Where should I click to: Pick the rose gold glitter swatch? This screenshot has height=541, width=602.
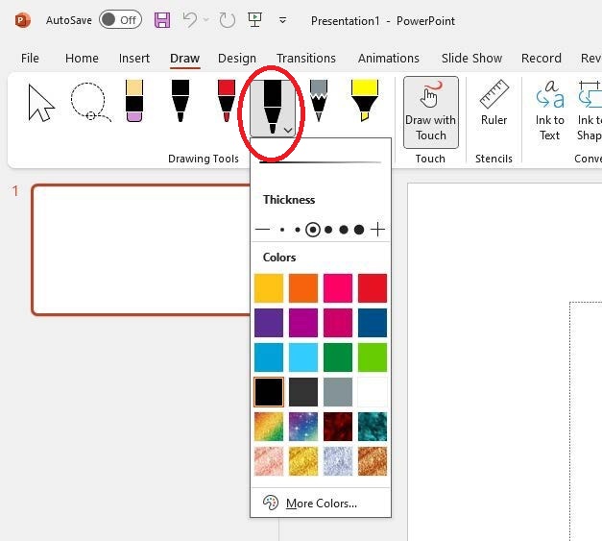click(269, 461)
